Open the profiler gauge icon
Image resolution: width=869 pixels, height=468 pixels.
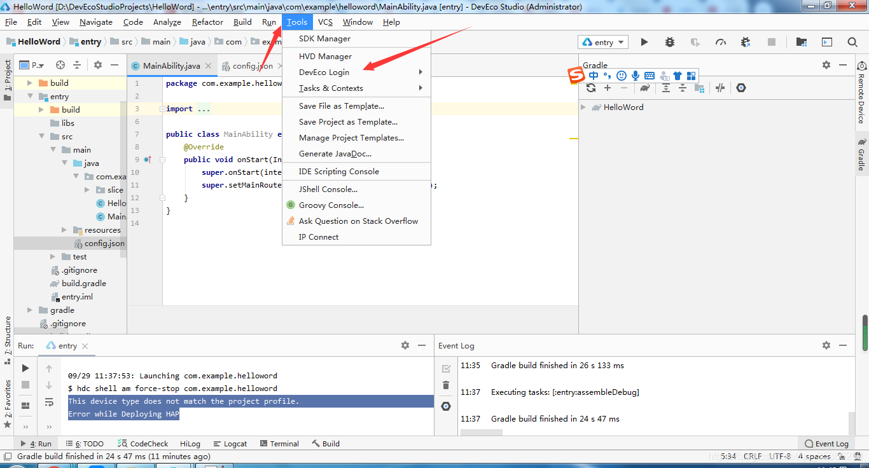[x=721, y=42]
